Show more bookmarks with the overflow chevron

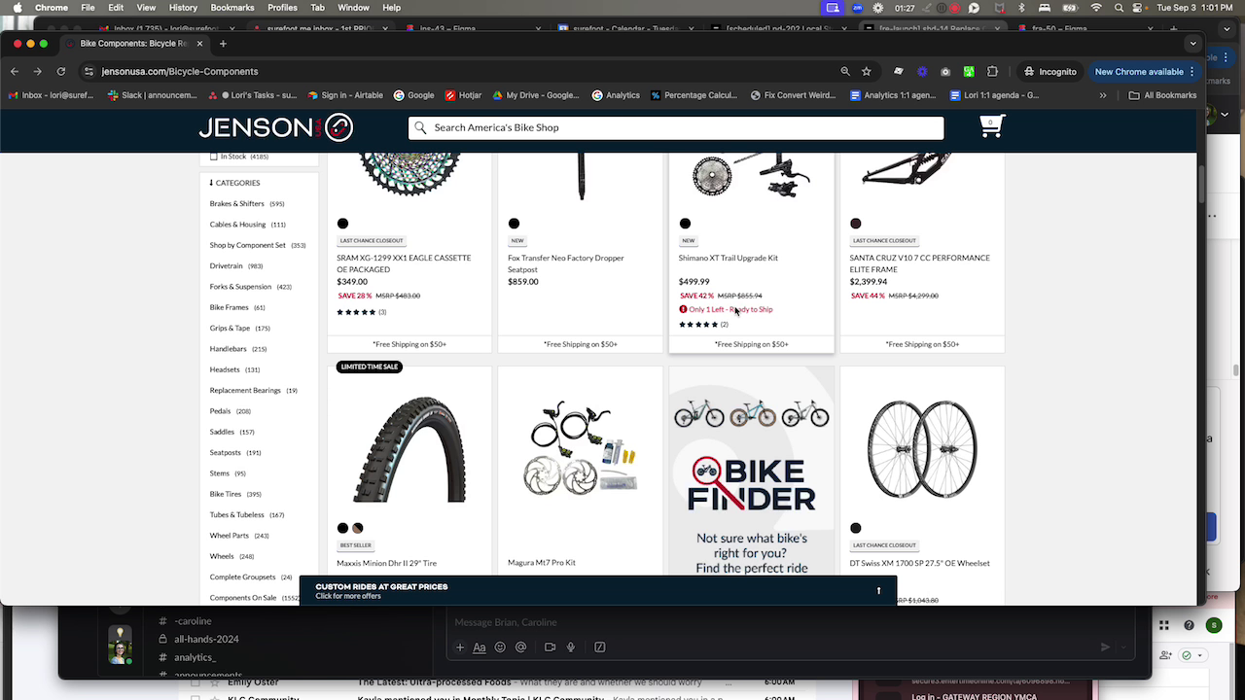(x=1102, y=95)
